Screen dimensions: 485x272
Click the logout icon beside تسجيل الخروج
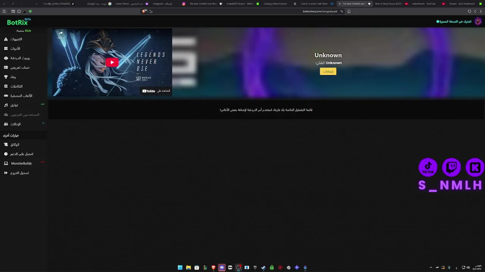click(6, 173)
